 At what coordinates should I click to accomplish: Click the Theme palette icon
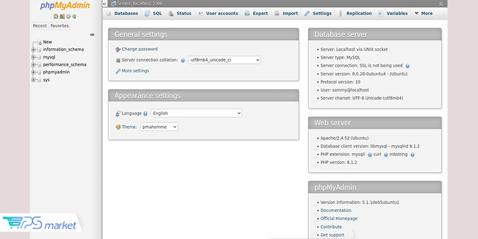tap(118, 127)
